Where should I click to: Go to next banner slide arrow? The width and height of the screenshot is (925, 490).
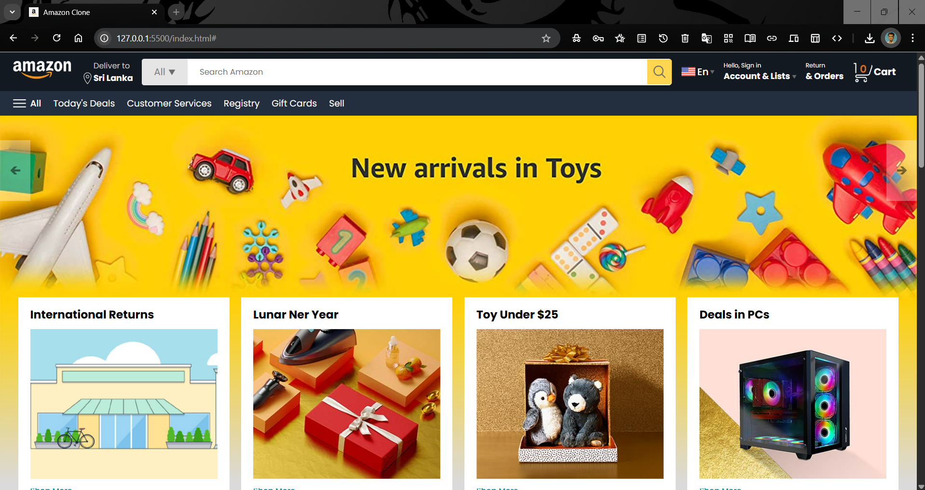pos(901,171)
